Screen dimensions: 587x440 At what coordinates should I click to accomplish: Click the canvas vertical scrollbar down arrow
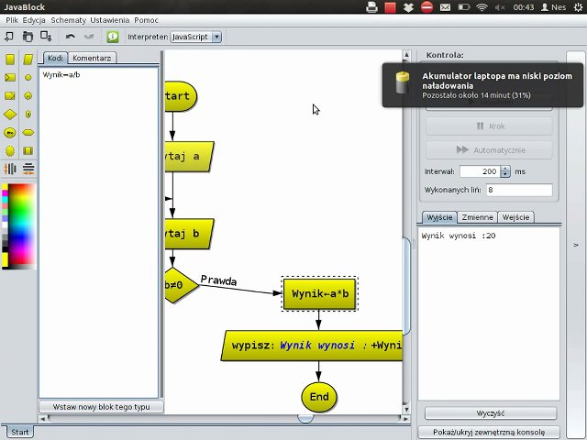[x=406, y=410]
